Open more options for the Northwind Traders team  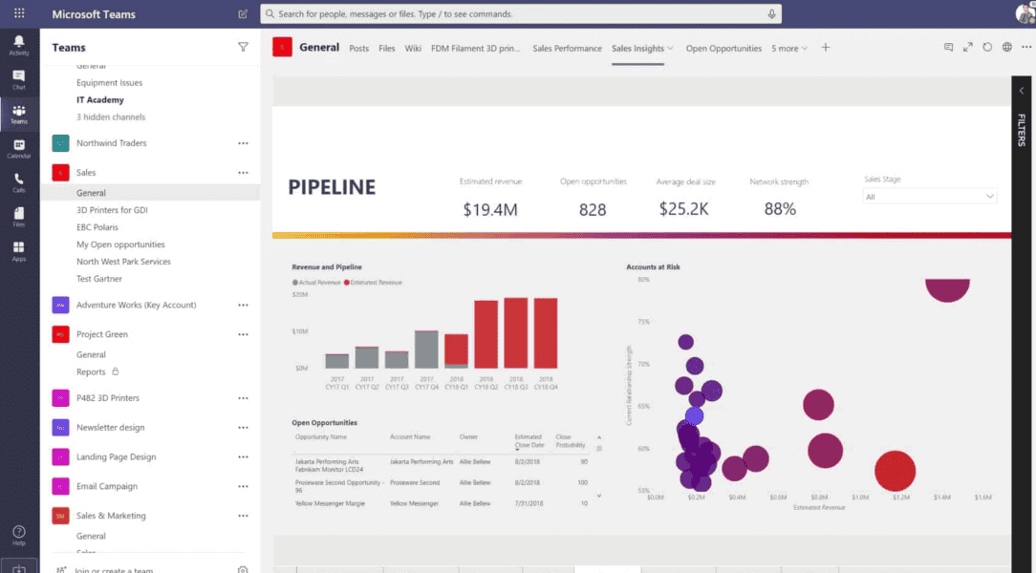[x=243, y=143]
